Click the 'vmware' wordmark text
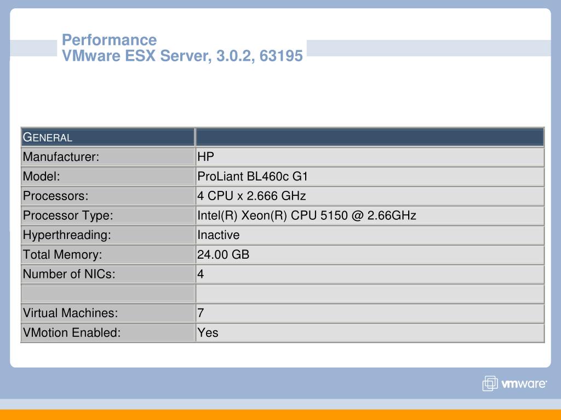 (x=524, y=384)
